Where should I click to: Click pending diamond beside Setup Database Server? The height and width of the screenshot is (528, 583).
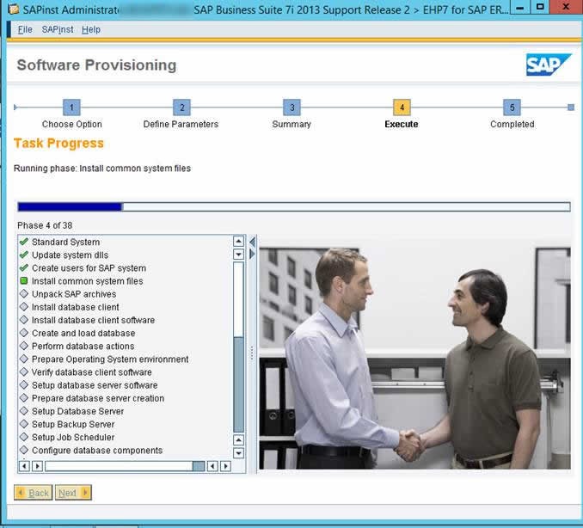click(x=24, y=410)
